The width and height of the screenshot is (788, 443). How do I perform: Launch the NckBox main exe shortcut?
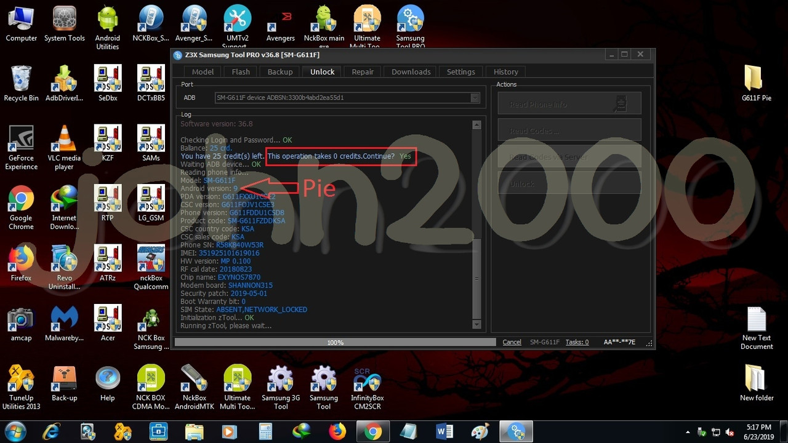324,28
